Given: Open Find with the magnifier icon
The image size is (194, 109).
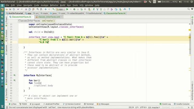Looking at the screenshot, I should [x=38, y=9].
